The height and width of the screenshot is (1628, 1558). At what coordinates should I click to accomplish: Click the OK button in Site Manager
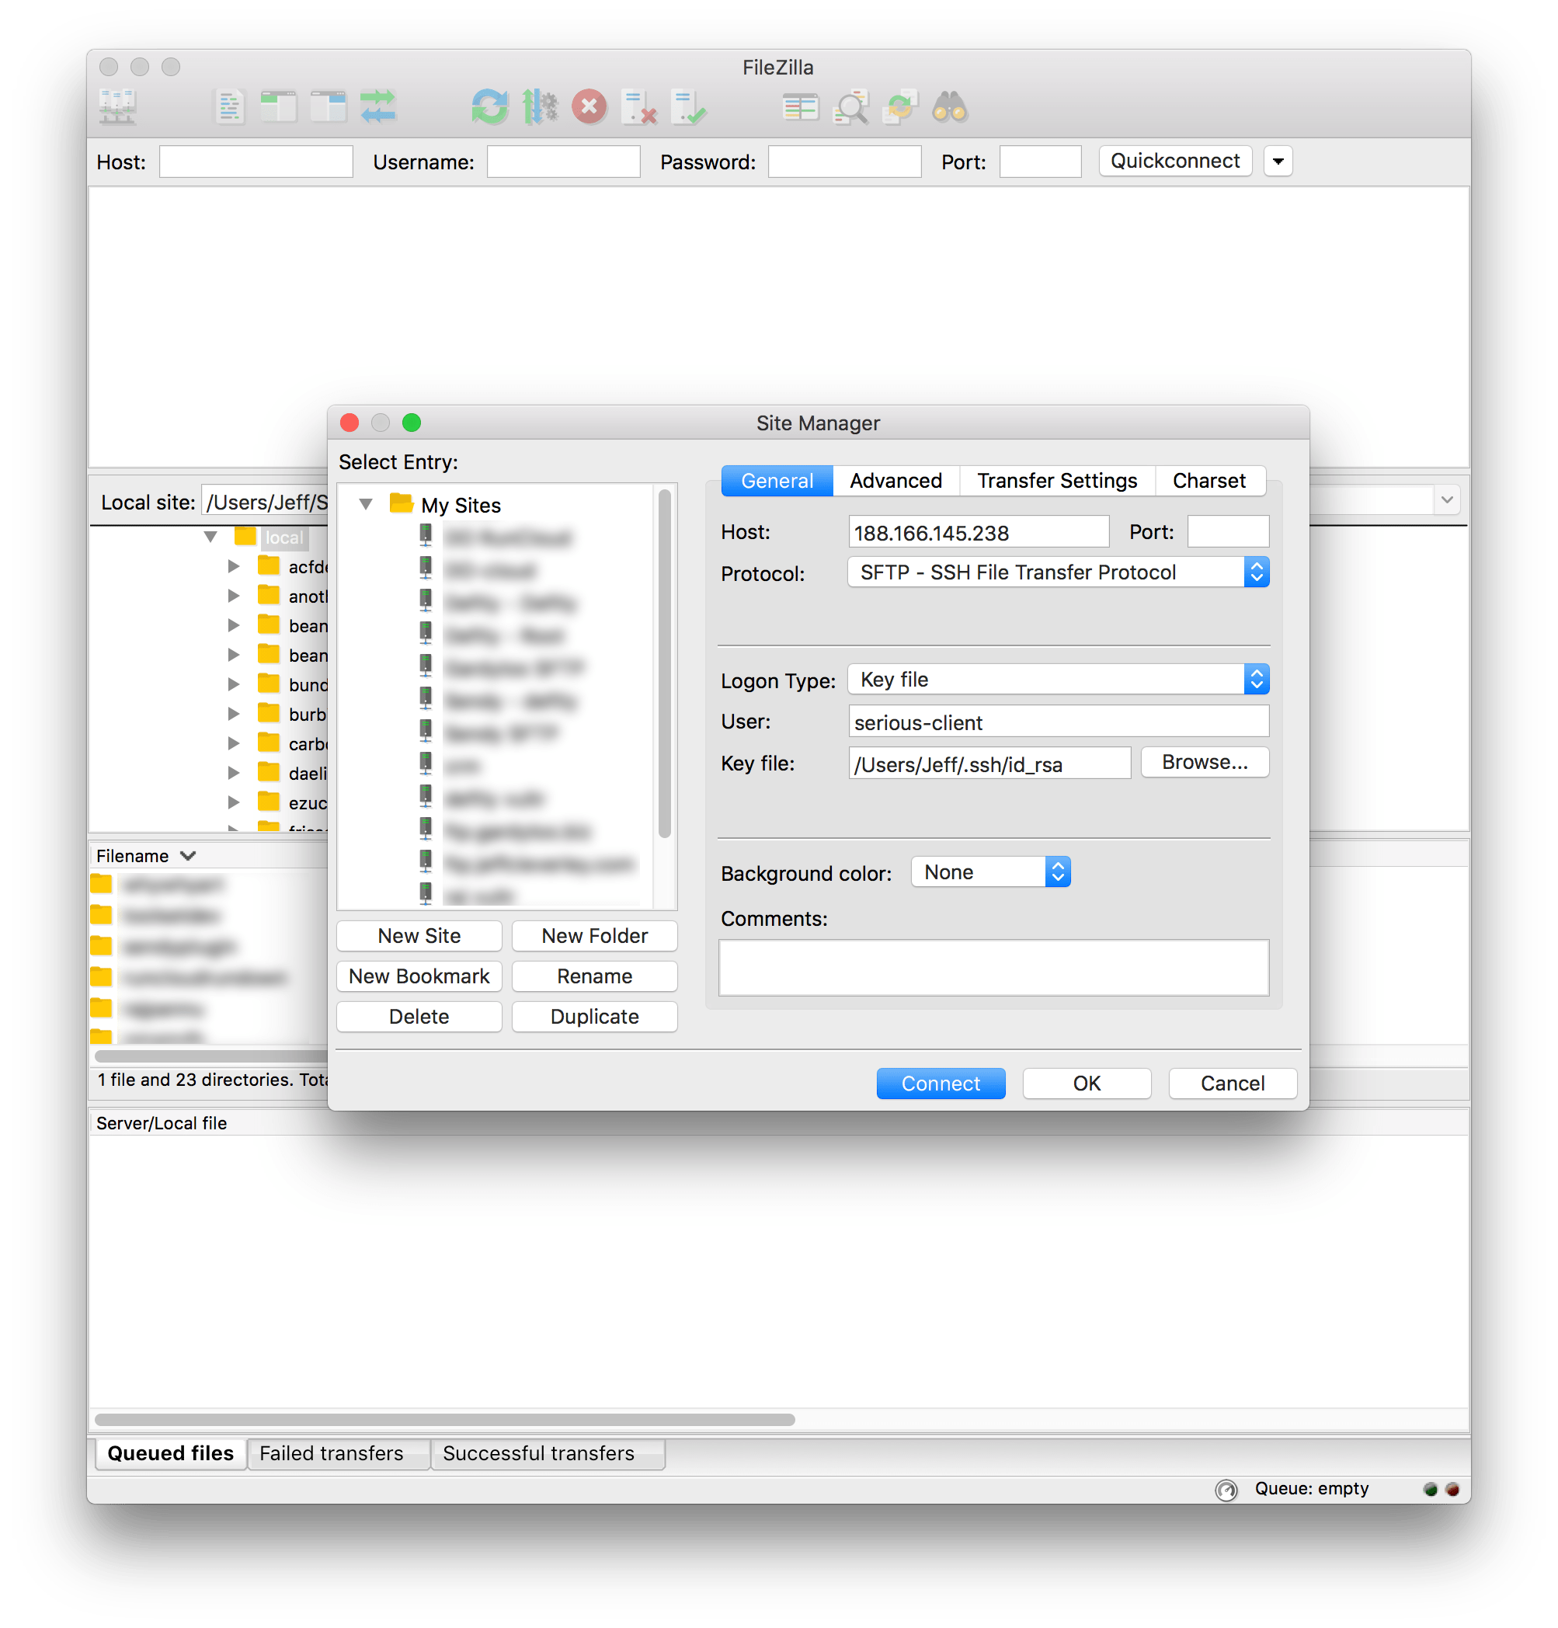[x=1087, y=1084]
